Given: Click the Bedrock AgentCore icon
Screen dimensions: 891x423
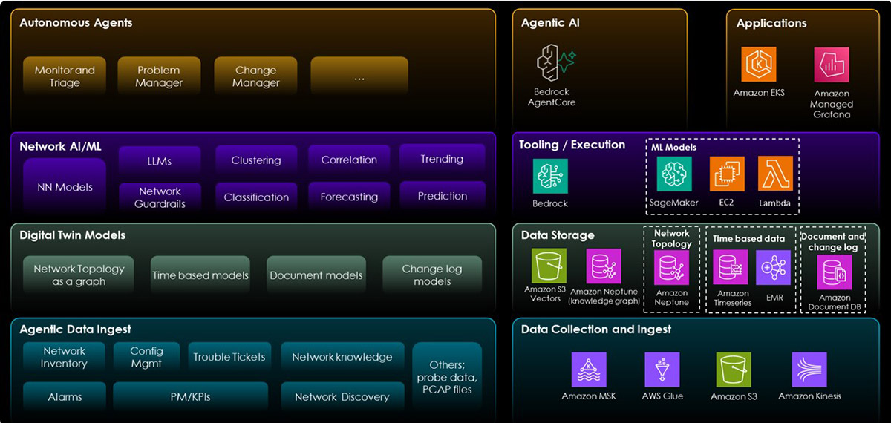Looking at the screenshot, I should coord(556,63).
